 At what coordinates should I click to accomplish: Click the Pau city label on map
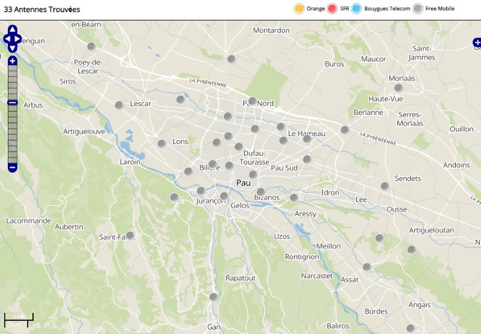(x=244, y=182)
